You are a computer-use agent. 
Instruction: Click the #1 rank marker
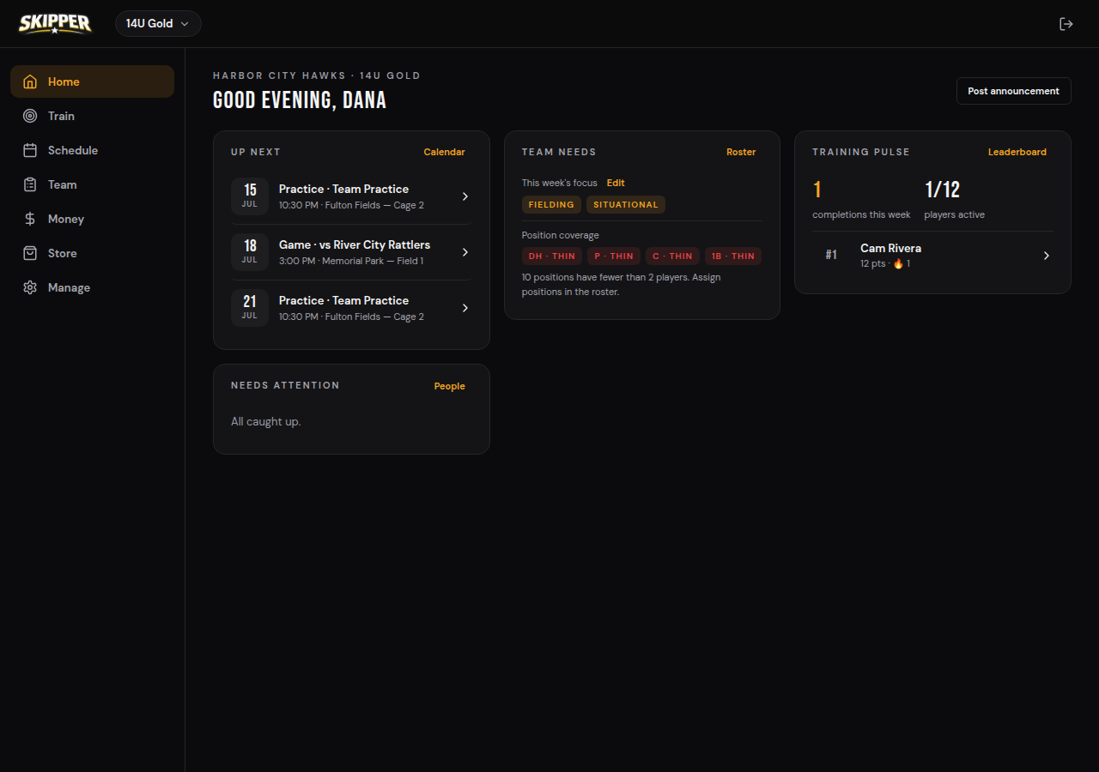pos(831,255)
